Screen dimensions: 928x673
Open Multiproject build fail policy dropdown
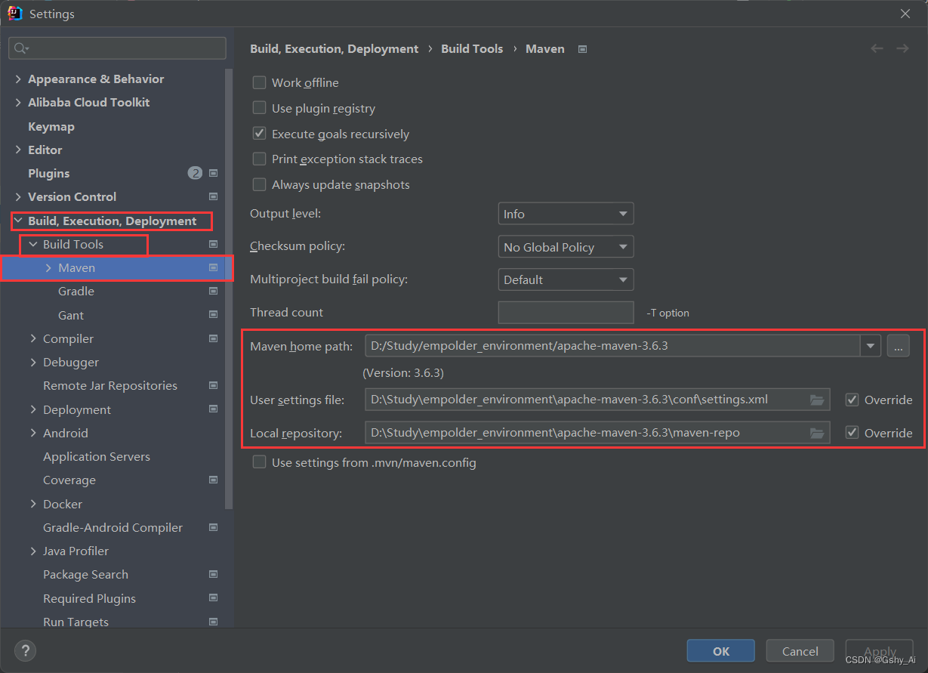pyautogui.click(x=566, y=279)
